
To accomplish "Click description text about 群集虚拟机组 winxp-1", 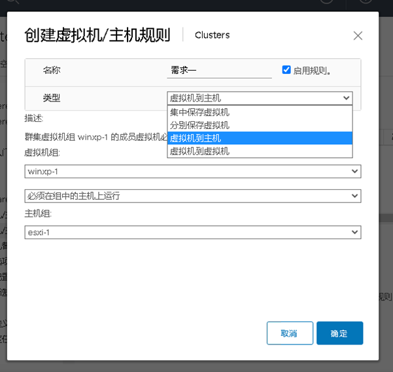I will click(96, 137).
